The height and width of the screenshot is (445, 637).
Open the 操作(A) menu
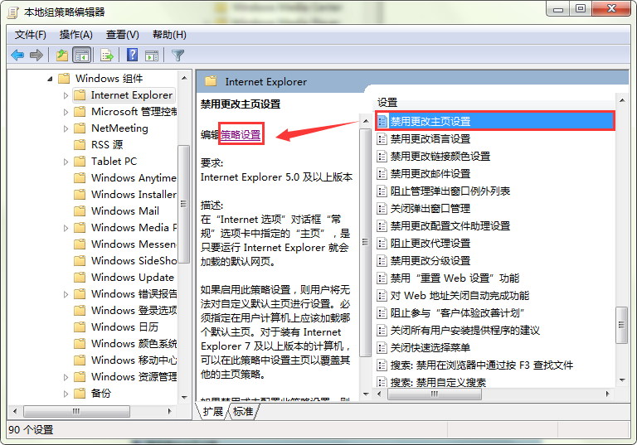75,35
